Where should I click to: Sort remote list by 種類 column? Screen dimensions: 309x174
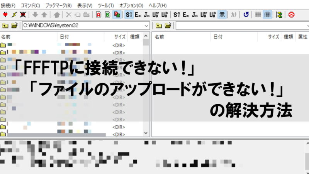click(288, 37)
